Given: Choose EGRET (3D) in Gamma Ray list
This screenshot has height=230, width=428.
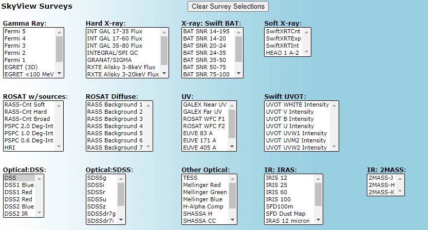Looking at the screenshot, I should [x=29, y=67].
